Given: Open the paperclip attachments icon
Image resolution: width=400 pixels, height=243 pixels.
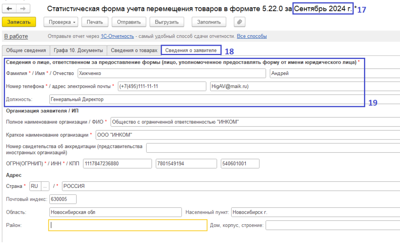Looking at the screenshot, I should click(x=239, y=22).
